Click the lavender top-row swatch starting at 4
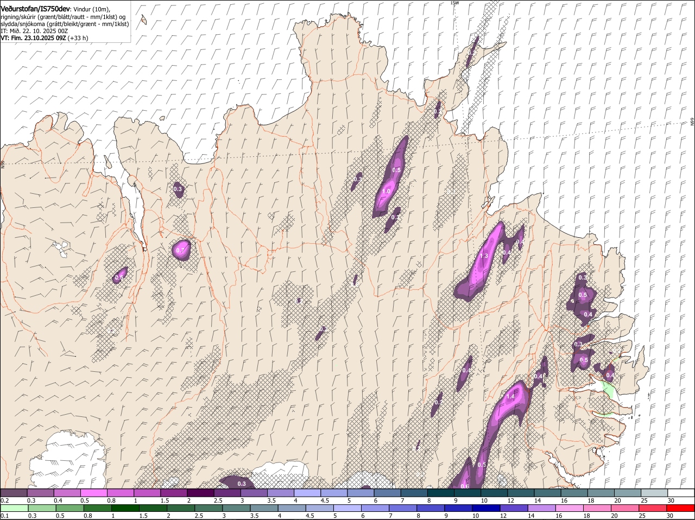 (307, 492)
